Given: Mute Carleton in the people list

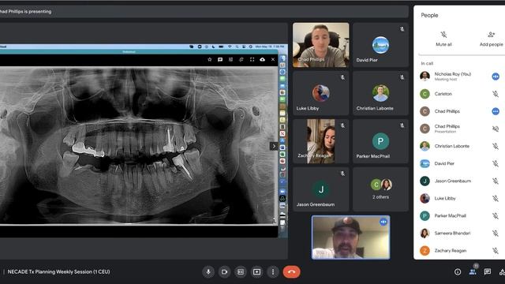Looking at the screenshot, I should 496,94.
